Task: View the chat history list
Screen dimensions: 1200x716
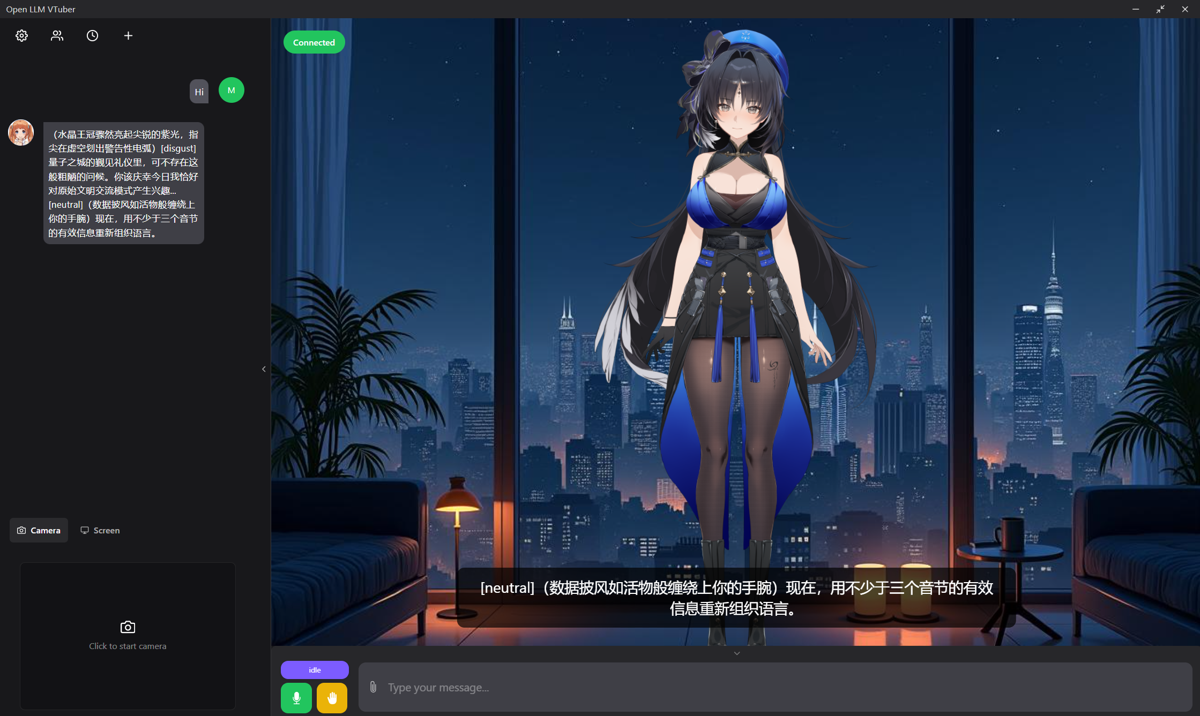Action: 92,35
